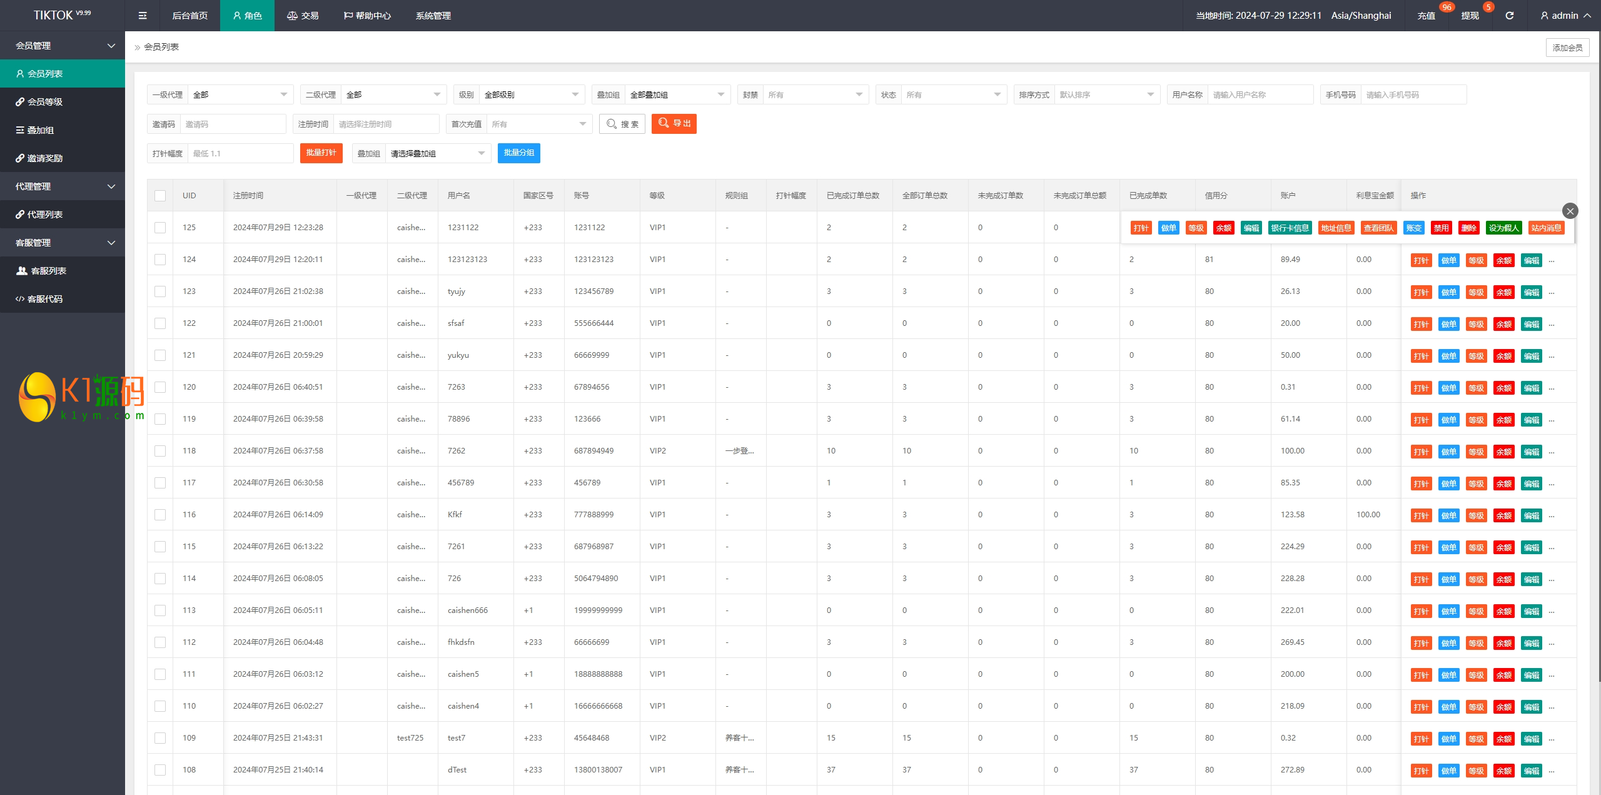Screen dimensions: 1601x795
Task: Click the 批量打针 button
Action: (x=321, y=153)
